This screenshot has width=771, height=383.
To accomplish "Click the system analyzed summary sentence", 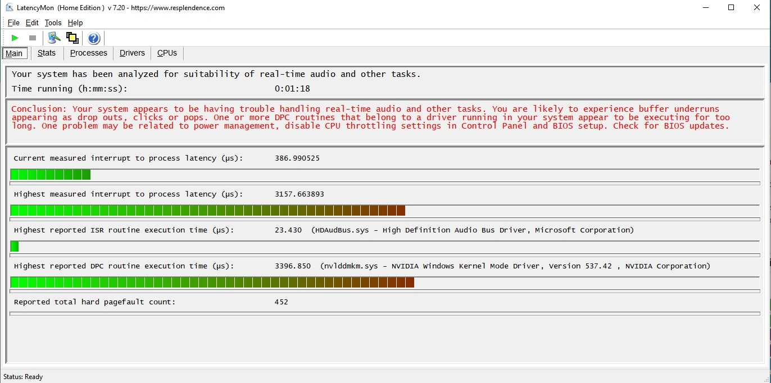I will coord(216,74).
